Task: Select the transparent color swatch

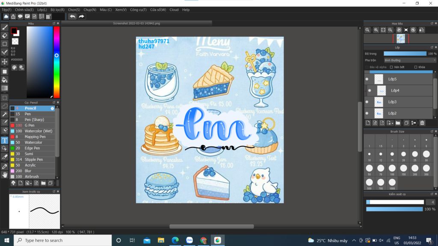Action: coord(15,41)
